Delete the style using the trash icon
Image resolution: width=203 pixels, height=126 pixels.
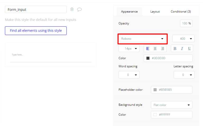coord(72,9)
